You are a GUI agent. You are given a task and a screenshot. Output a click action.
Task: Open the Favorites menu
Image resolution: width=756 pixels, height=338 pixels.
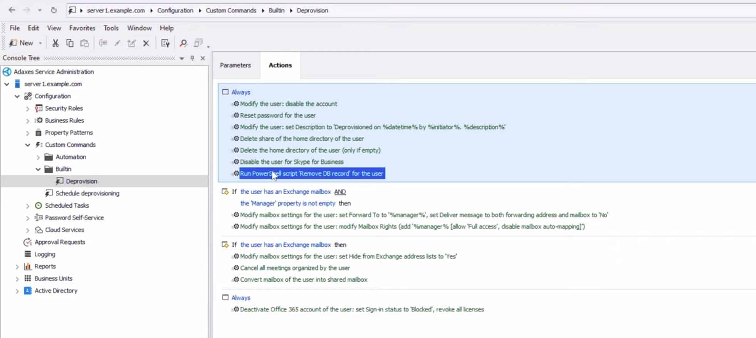point(82,28)
